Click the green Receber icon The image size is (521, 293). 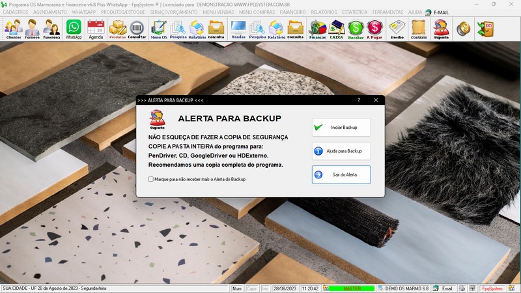coord(356,29)
